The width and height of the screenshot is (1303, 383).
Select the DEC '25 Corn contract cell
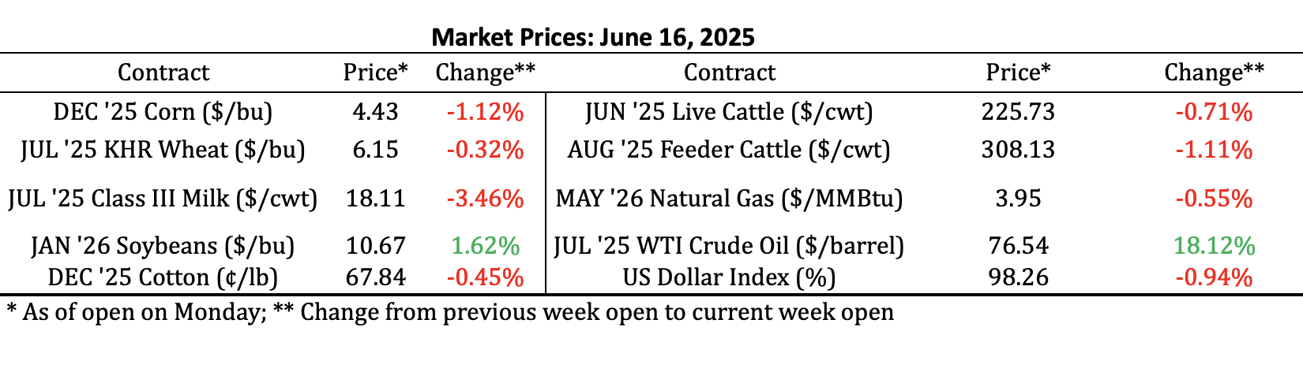click(163, 112)
